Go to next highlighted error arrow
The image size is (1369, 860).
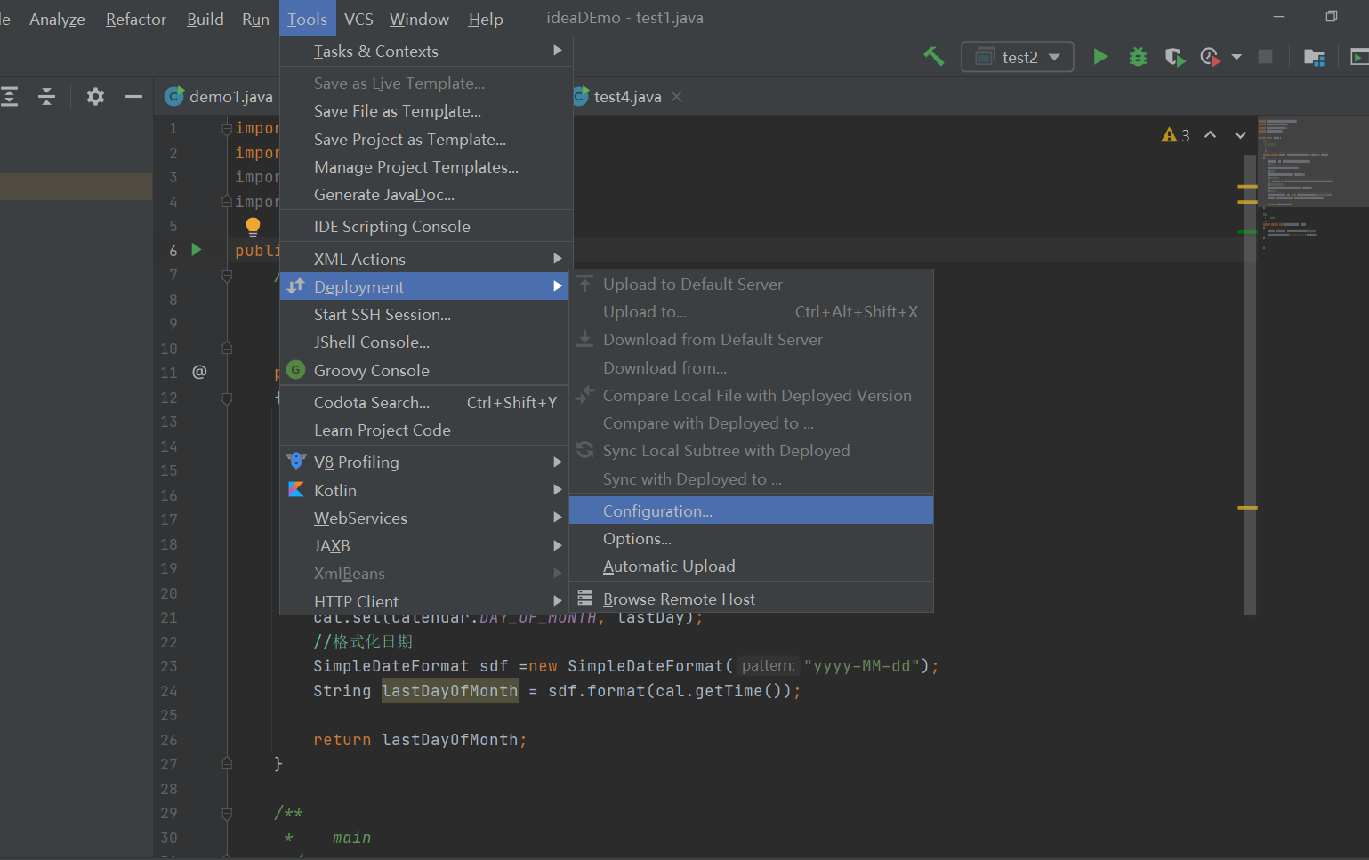click(1240, 134)
